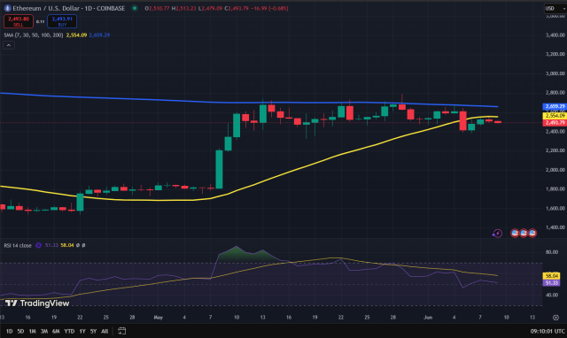Click the blue BUY price button
This screenshot has height=338, width=567.
click(62, 21)
